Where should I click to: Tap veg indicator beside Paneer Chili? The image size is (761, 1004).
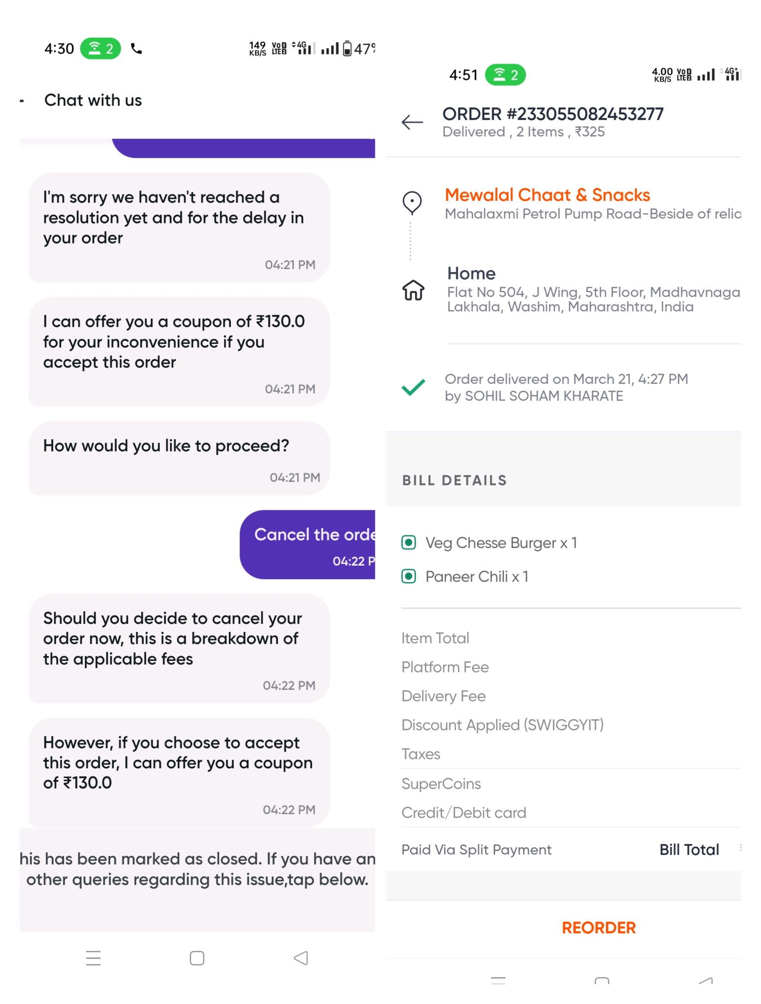pyautogui.click(x=409, y=577)
